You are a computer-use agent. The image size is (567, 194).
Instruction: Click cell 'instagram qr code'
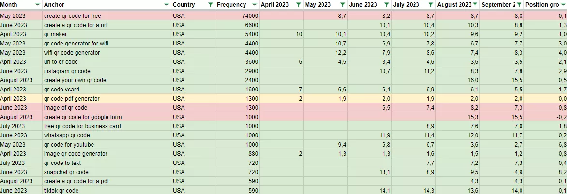click(107, 71)
